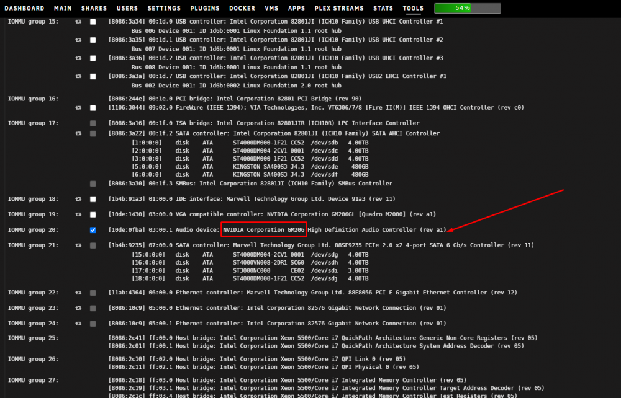Select the Tools menu item

pos(413,8)
